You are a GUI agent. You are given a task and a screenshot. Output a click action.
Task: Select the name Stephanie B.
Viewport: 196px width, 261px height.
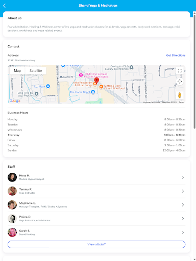pyautogui.click(x=28, y=203)
